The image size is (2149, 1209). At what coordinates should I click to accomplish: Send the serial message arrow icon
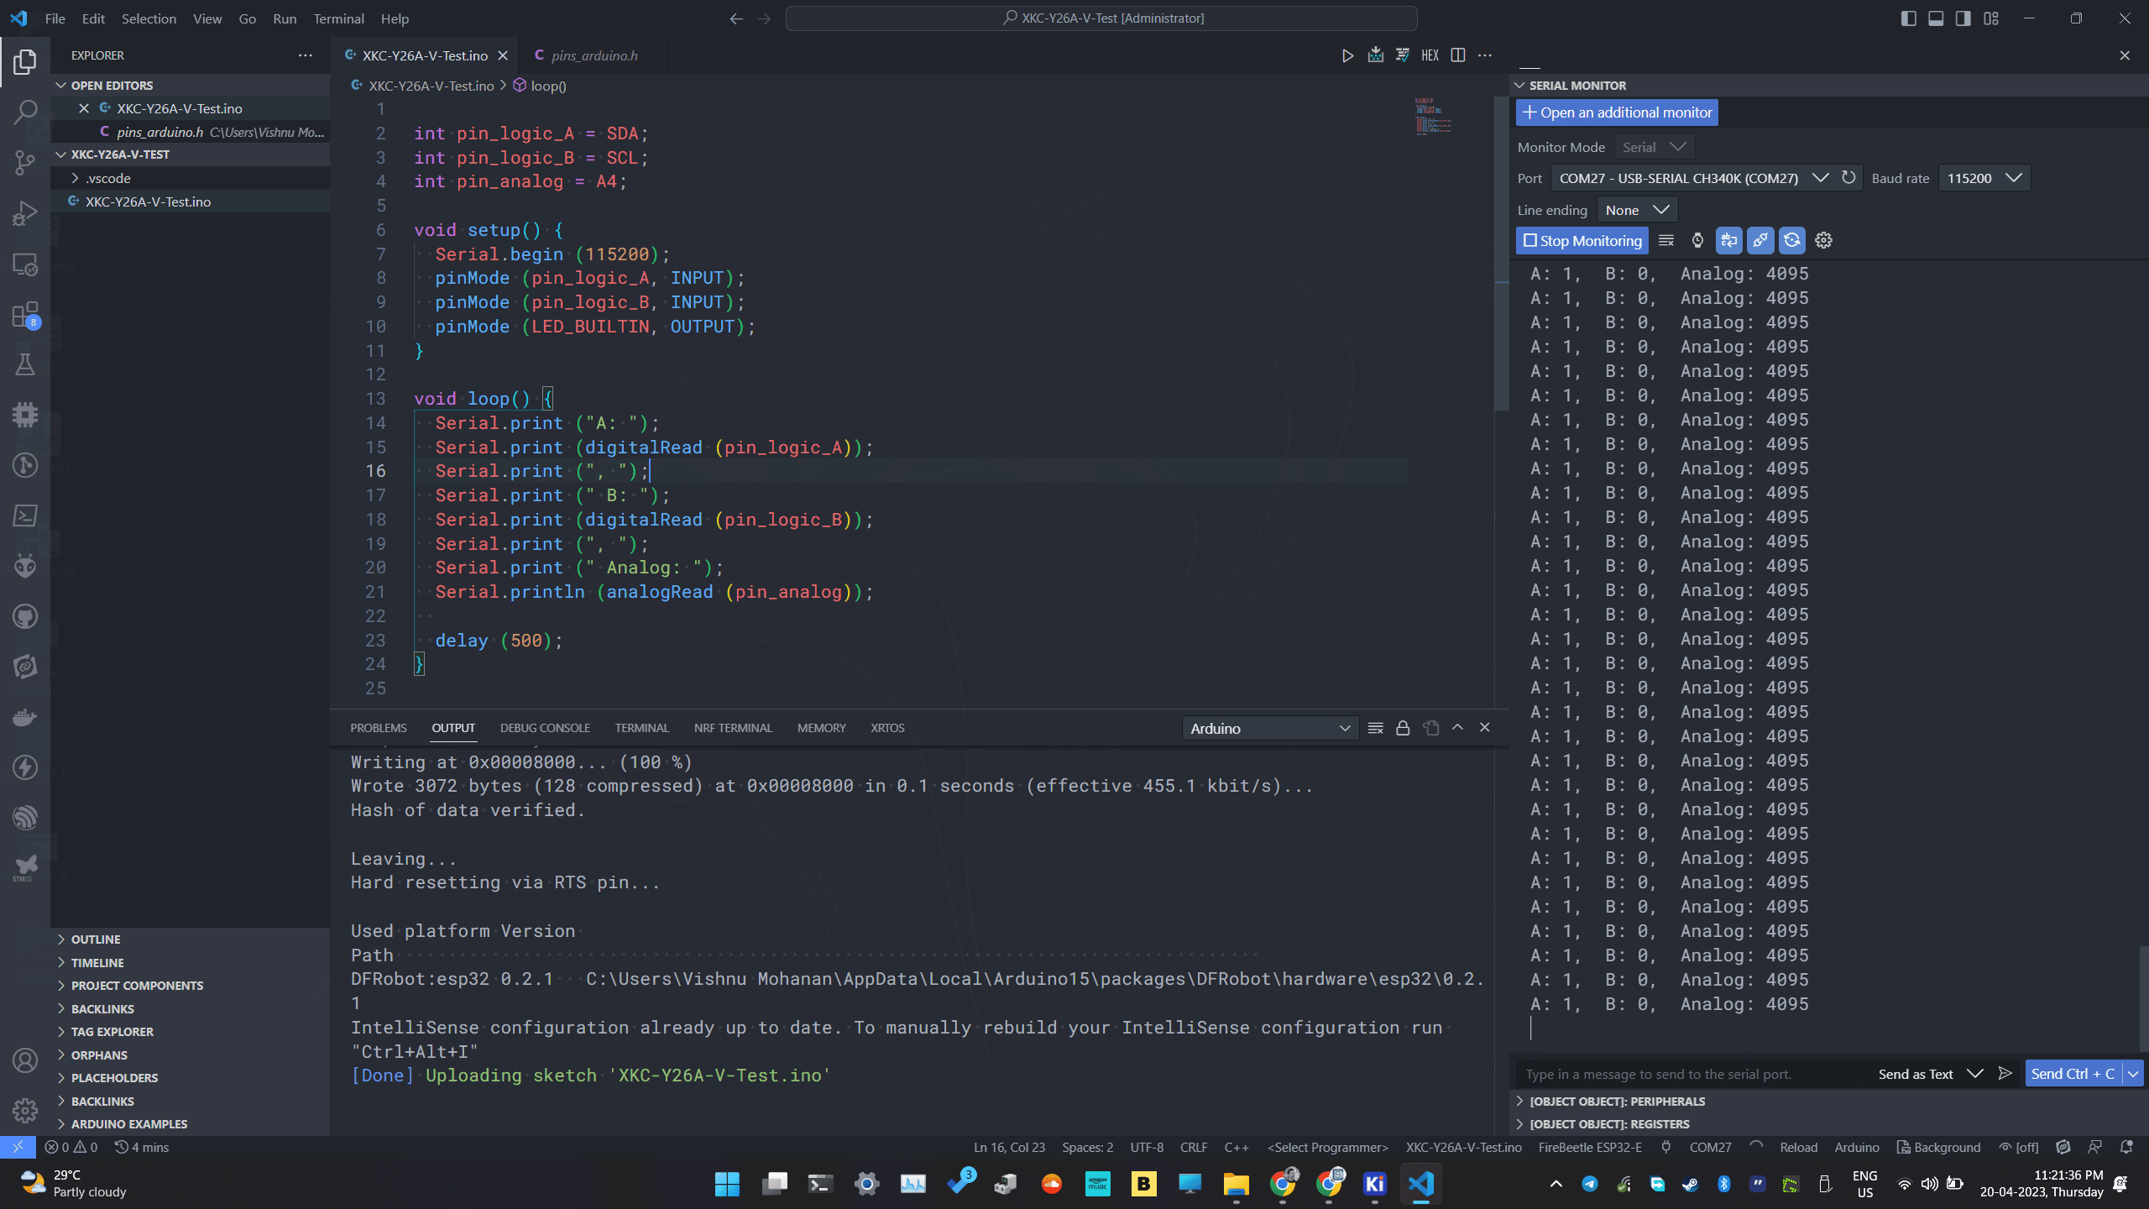[2005, 1074]
